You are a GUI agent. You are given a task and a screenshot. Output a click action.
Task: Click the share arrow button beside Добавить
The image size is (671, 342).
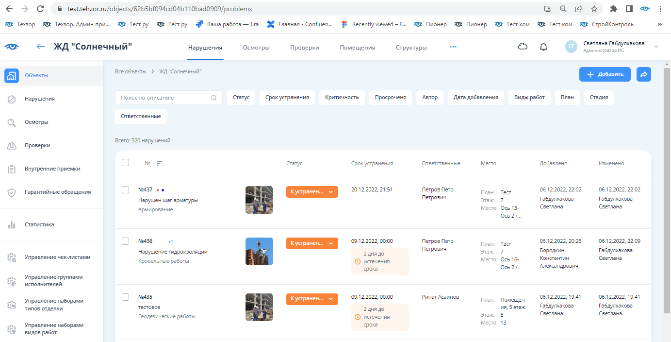point(644,74)
